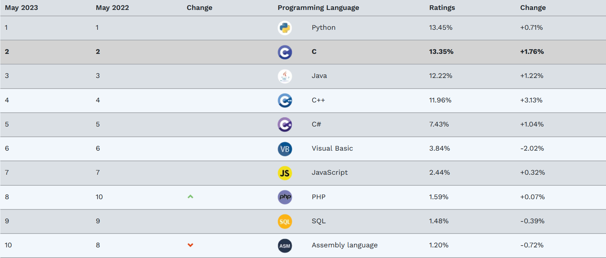Open the Assembly language entry text
This screenshot has width=606, height=258.
pos(345,245)
